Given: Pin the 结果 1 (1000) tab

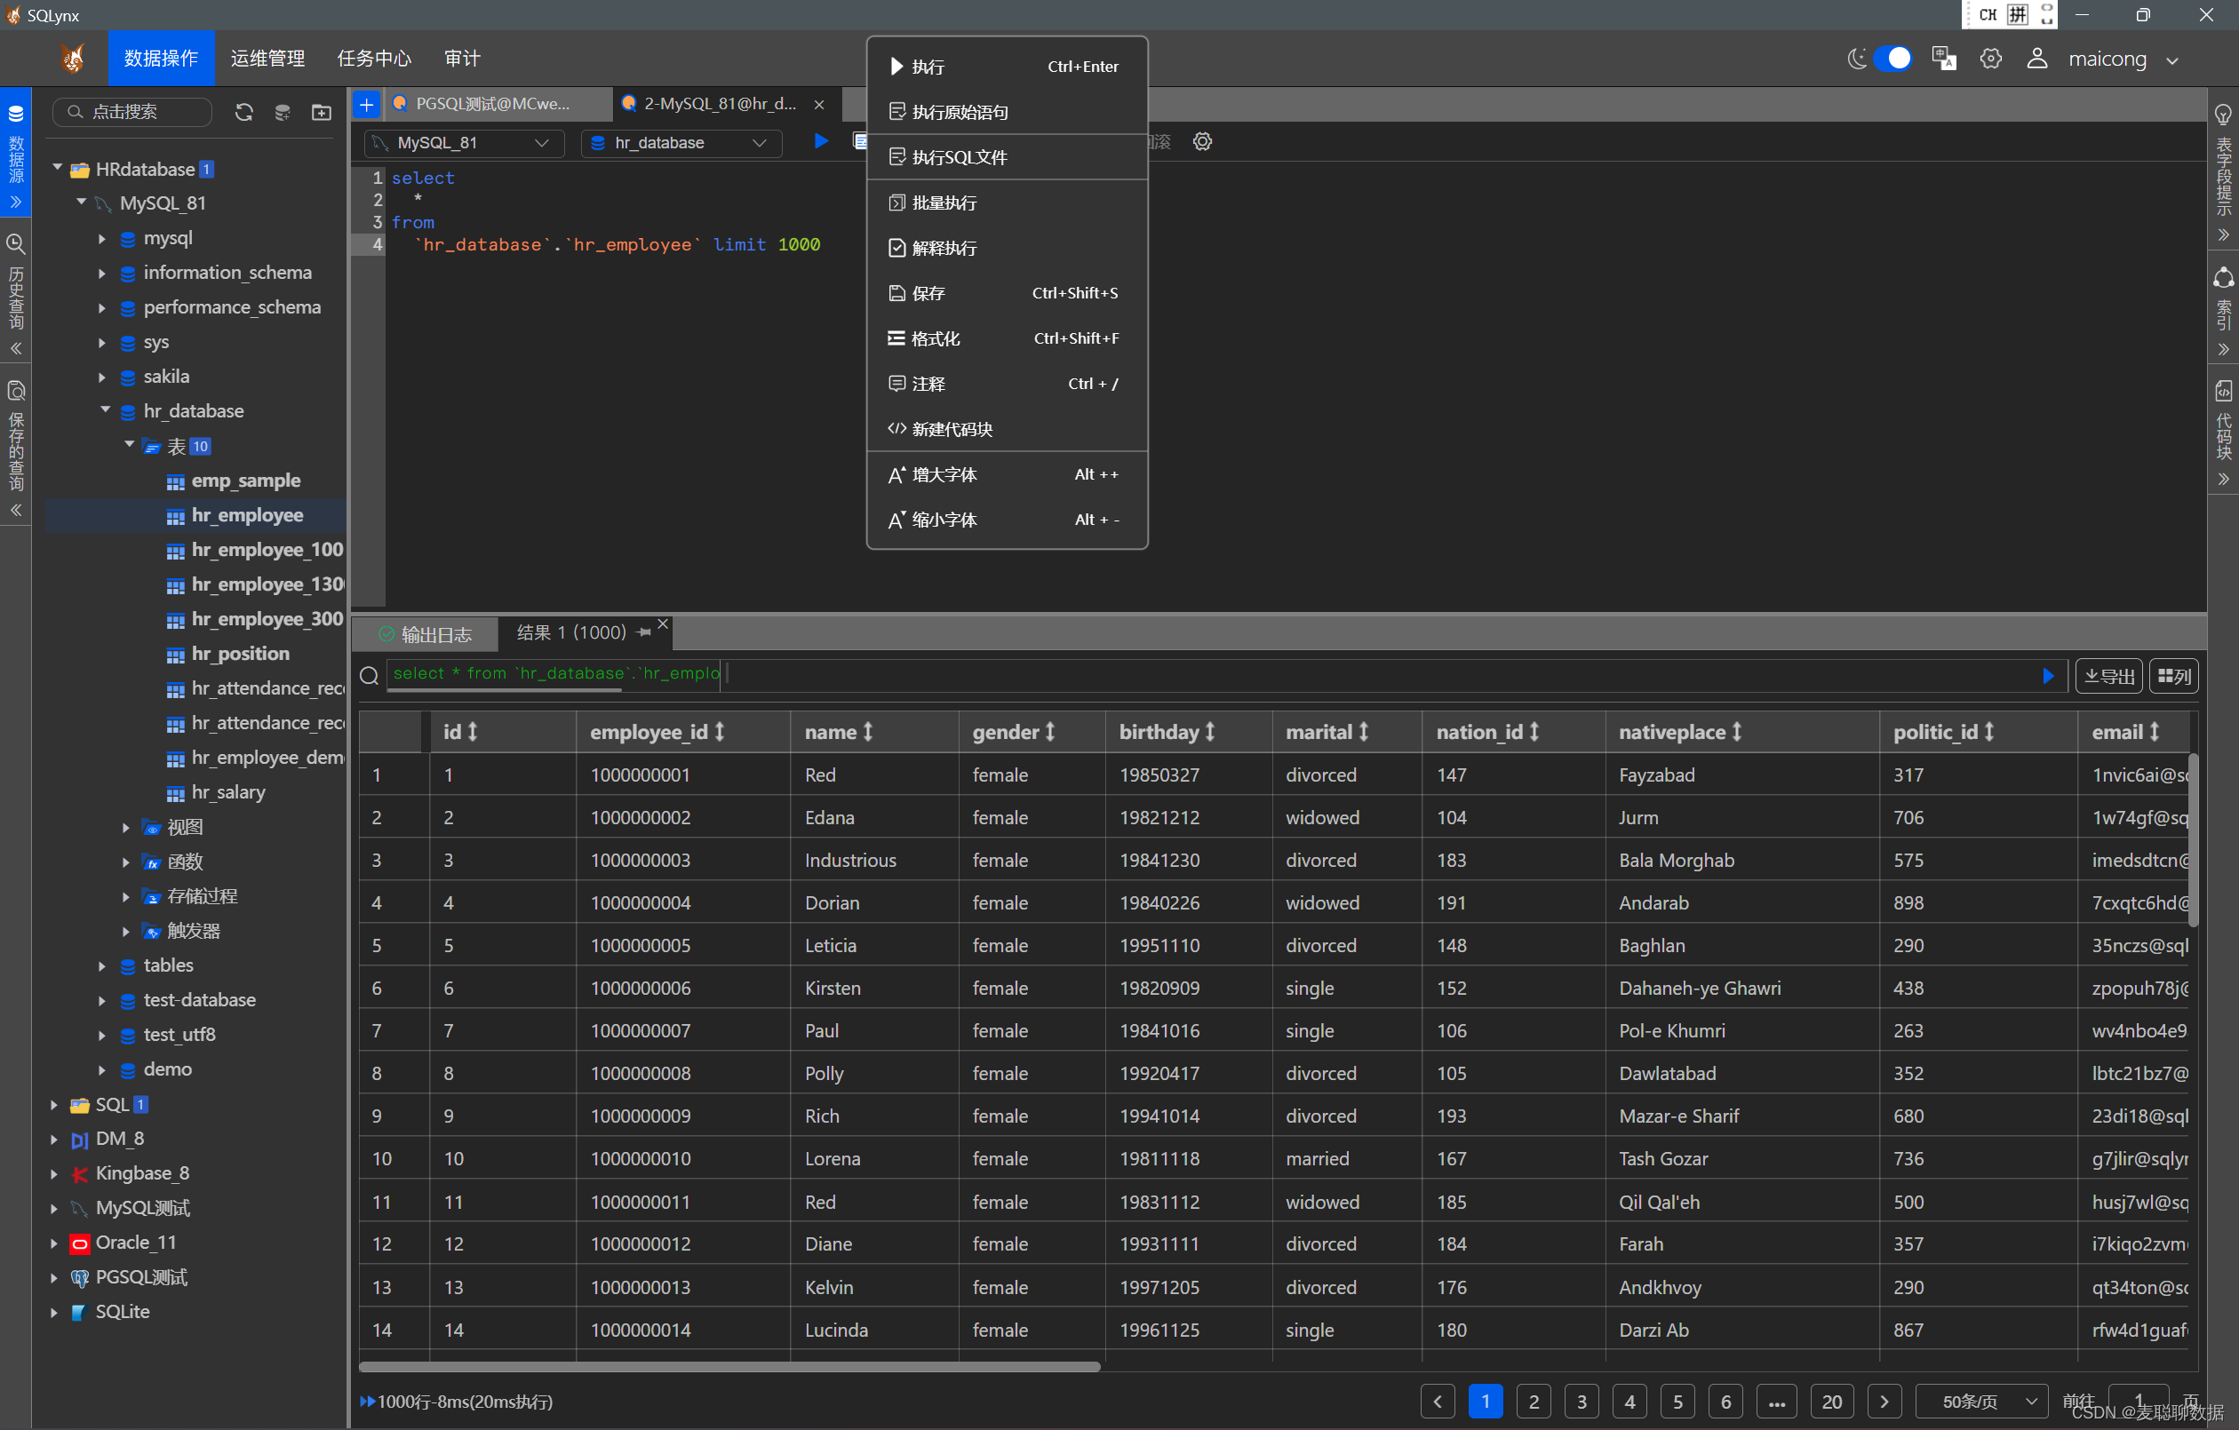Looking at the screenshot, I should (643, 632).
